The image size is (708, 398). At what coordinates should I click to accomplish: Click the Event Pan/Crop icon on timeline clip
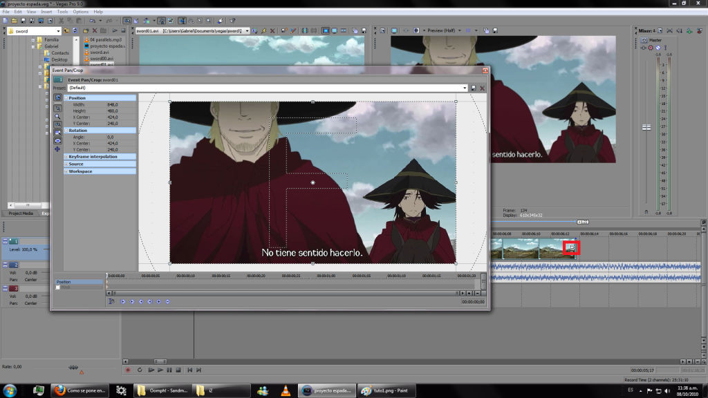(572, 247)
